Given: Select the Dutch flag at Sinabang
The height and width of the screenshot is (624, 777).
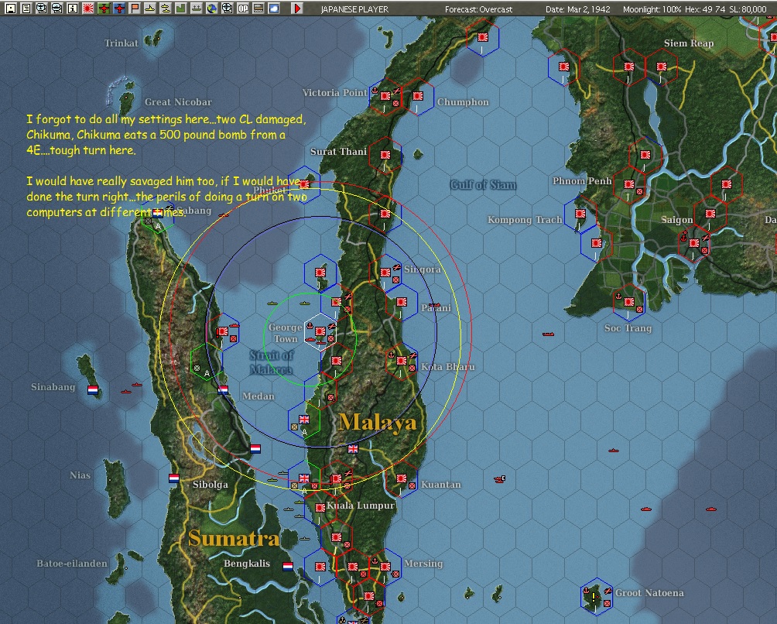Looking at the screenshot, I should pyautogui.click(x=93, y=390).
